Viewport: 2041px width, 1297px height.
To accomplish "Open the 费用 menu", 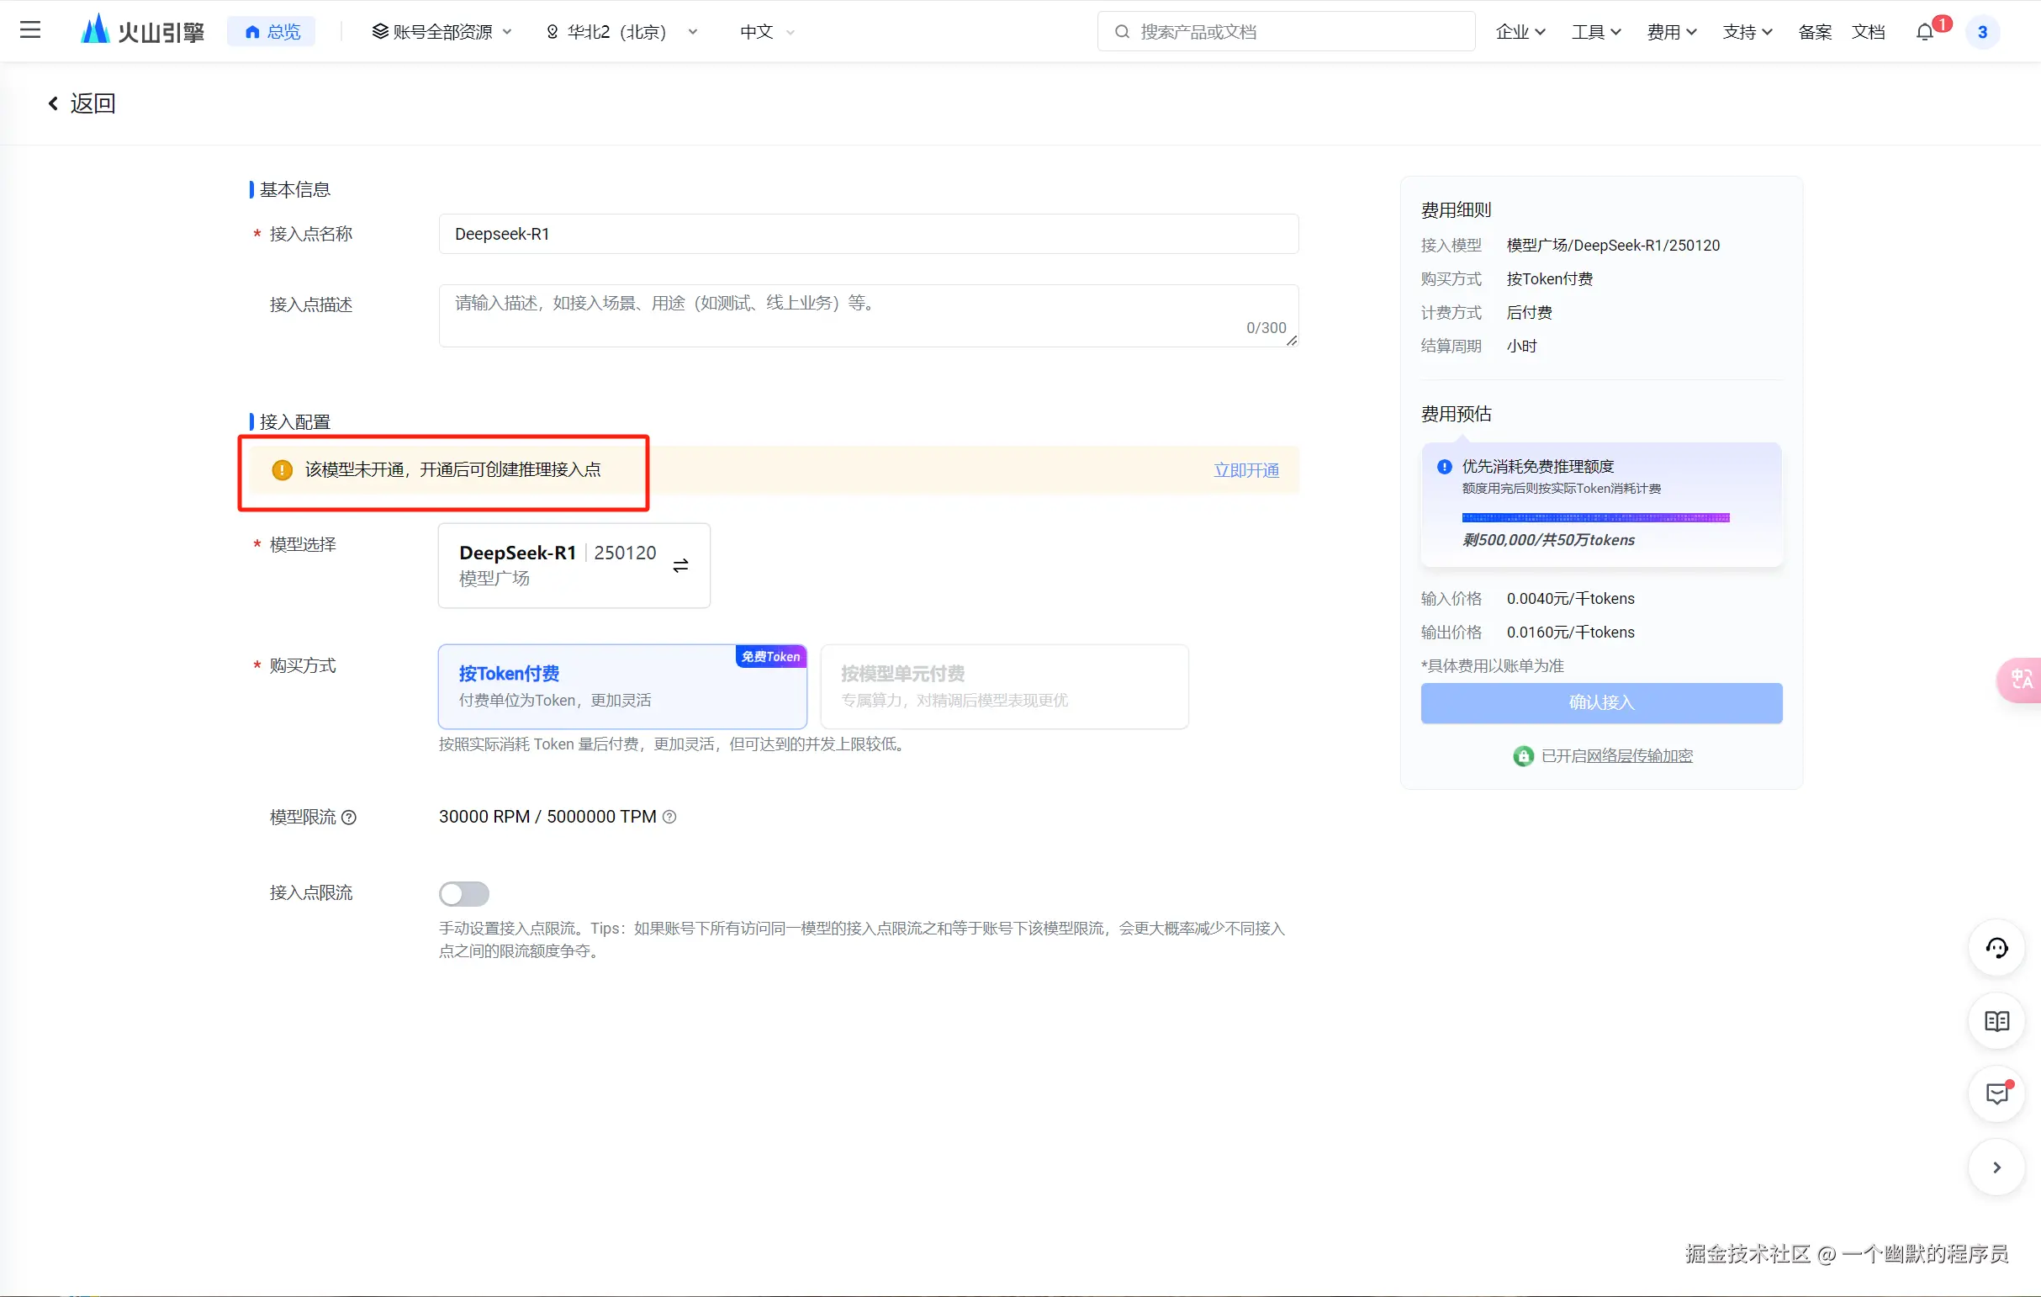I will (x=1671, y=32).
